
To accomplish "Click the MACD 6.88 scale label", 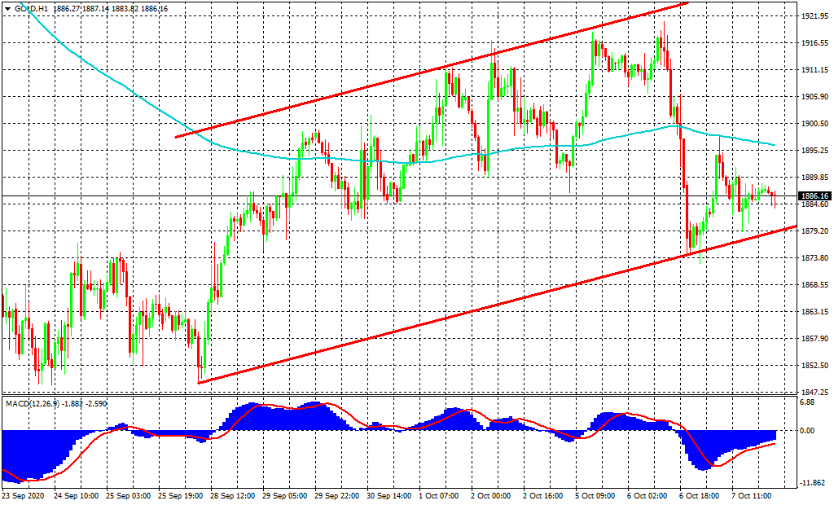I will point(808,402).
